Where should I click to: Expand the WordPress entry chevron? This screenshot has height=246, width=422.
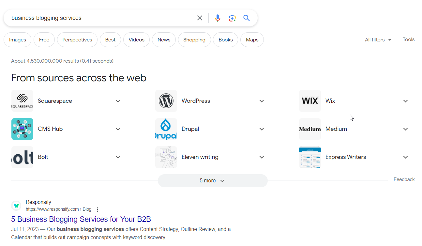tap(262, 101)
